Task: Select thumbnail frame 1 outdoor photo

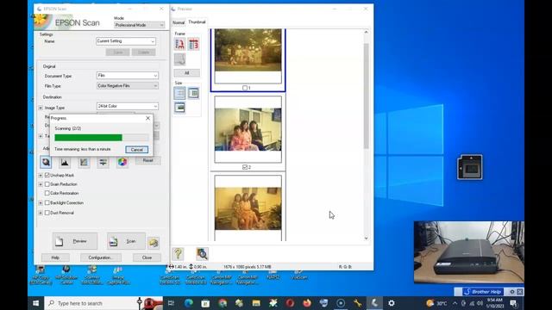Action: [x=248, y=50]
